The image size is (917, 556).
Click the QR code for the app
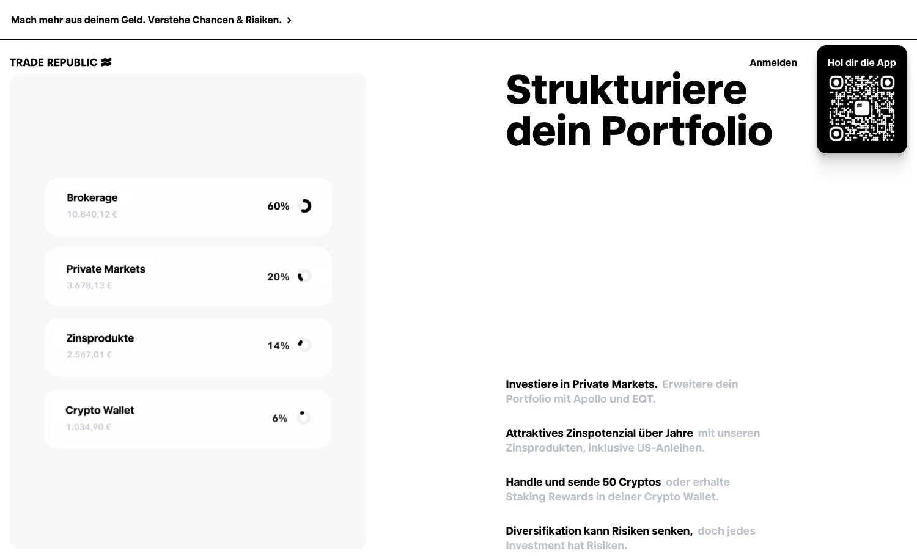coord(862,108)
